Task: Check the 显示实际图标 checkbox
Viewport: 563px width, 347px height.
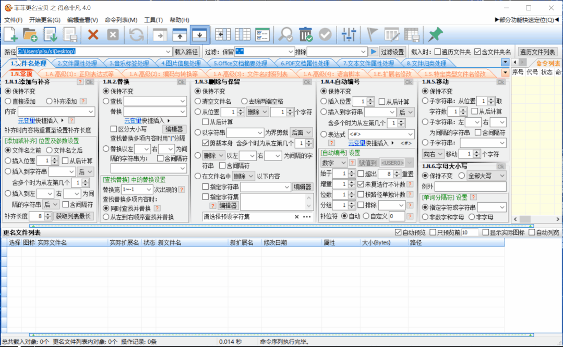Action: point(486,232)
